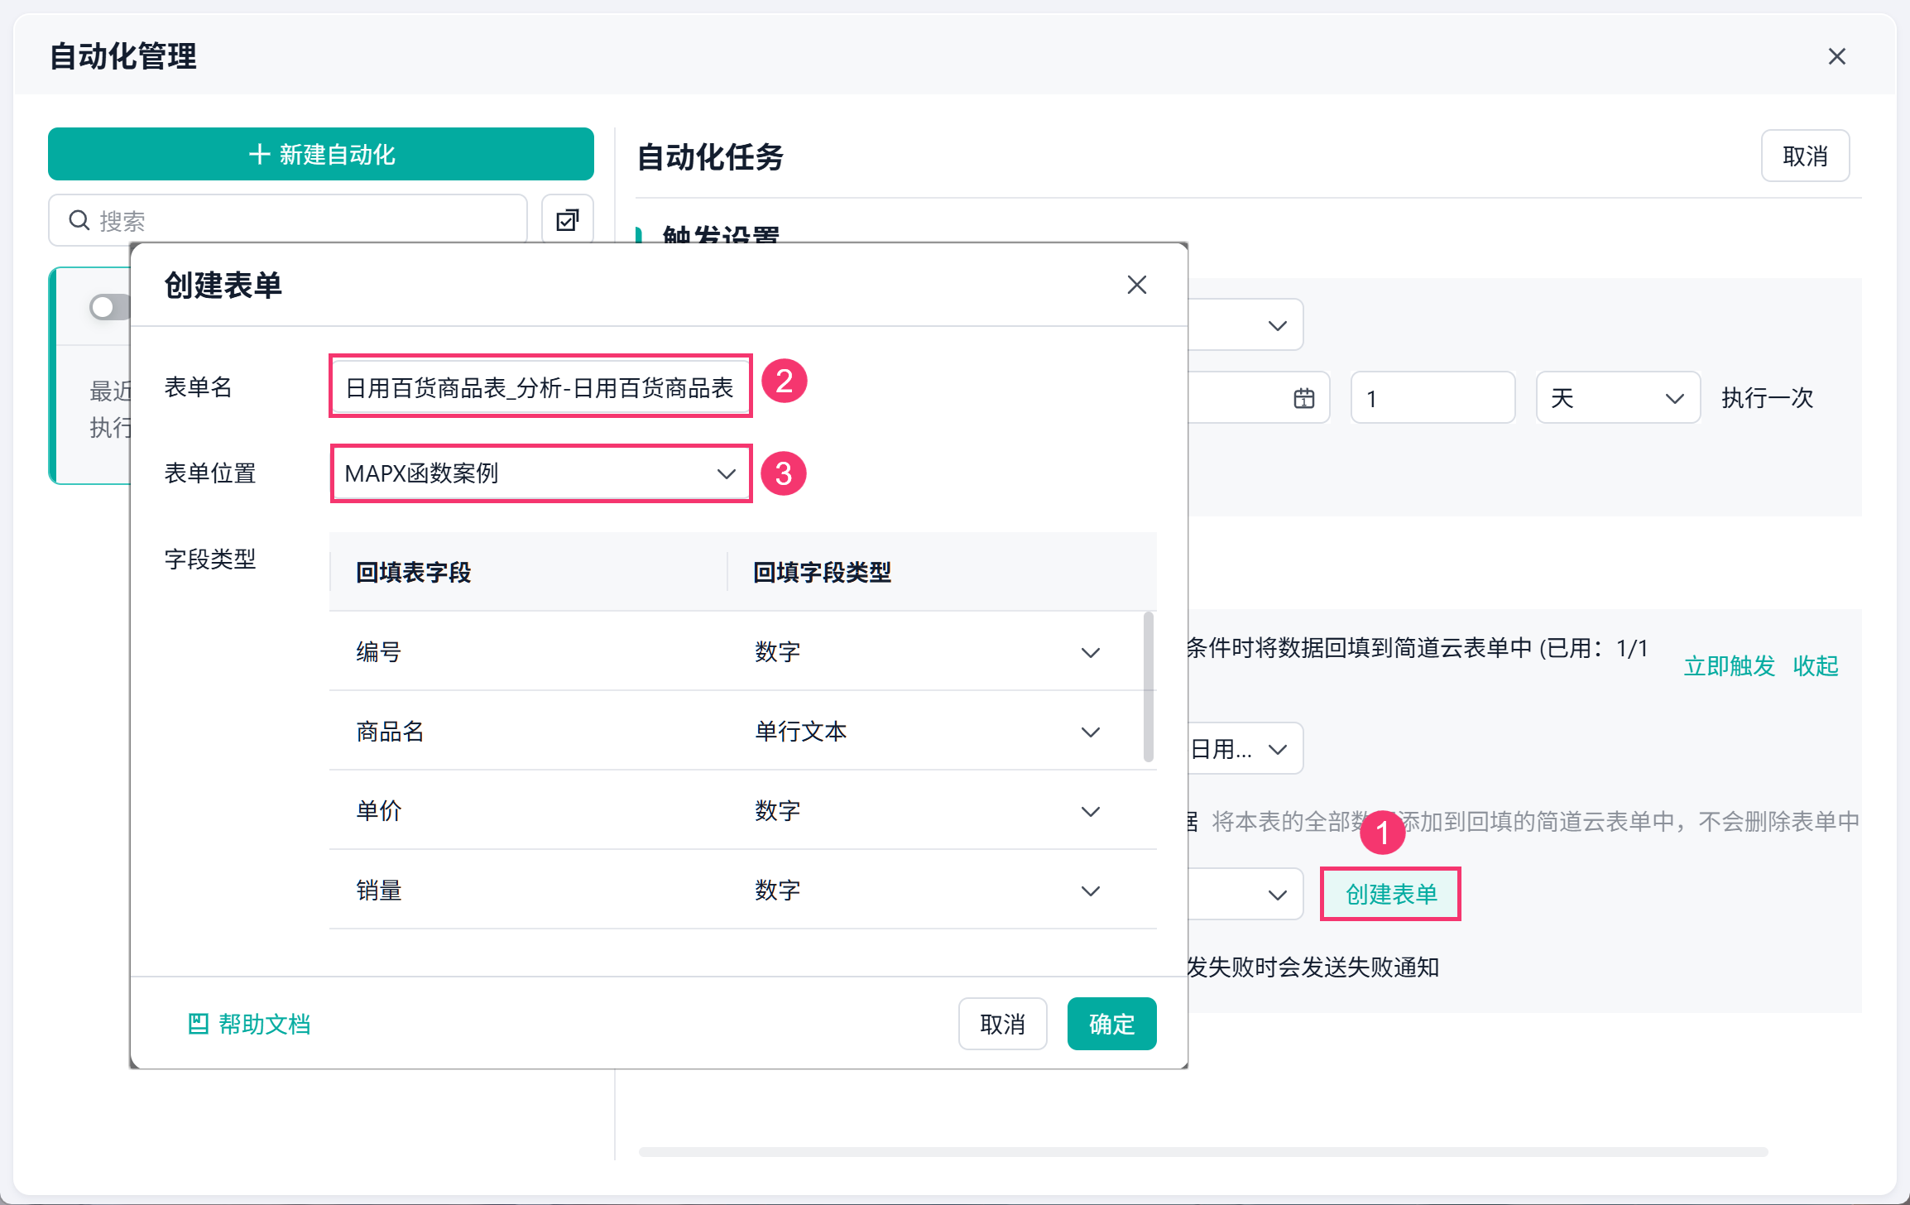Click the horizontal scrollbar at bottom
Image resolution: width=1910 pixels, height=1205 pixels.
1203,1152
